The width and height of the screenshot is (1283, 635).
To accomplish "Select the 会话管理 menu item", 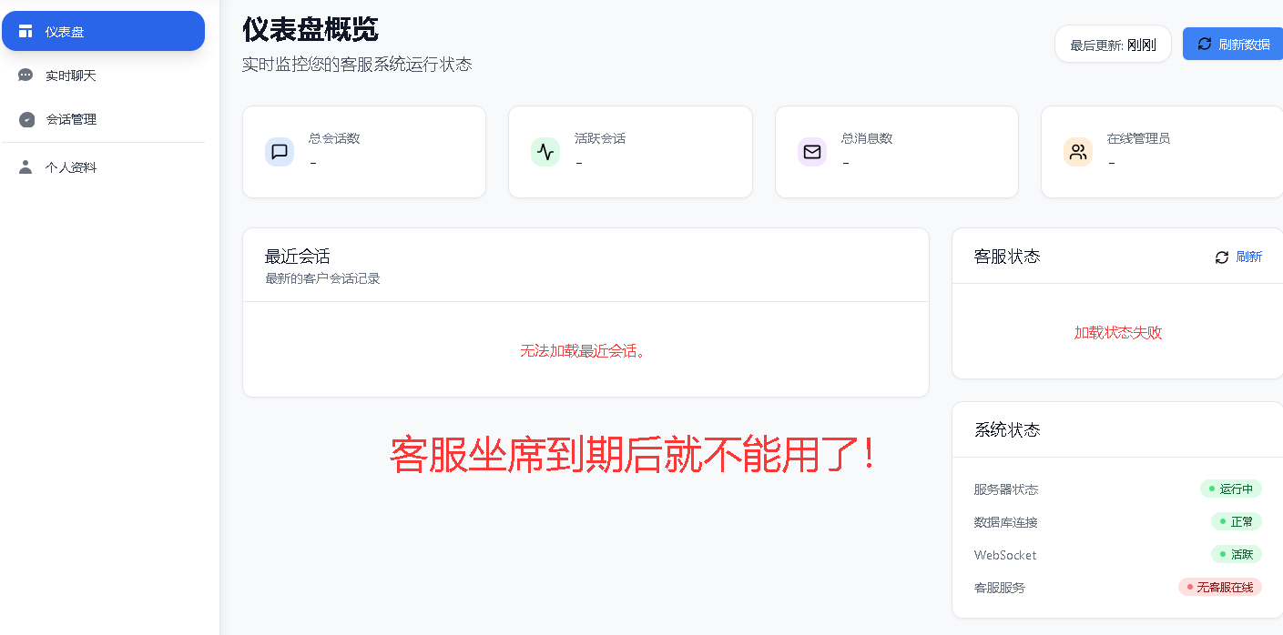I will coord(103,119).
